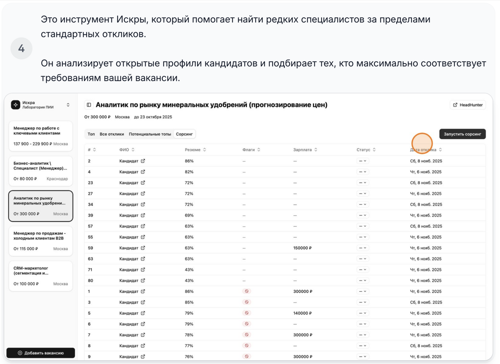Click the red flag icon for candidate 1
500x364 pixels.
click(247, 291)
